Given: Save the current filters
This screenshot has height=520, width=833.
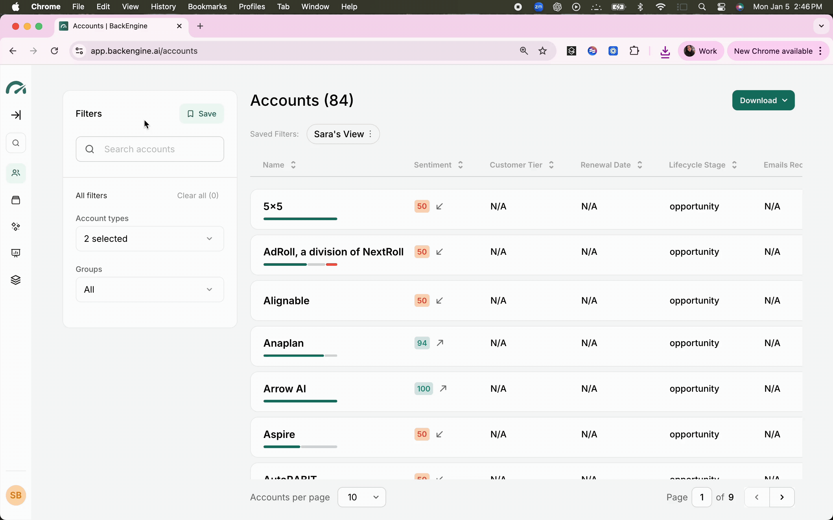Looking at the screenshot, I should (x=201, y=114).
